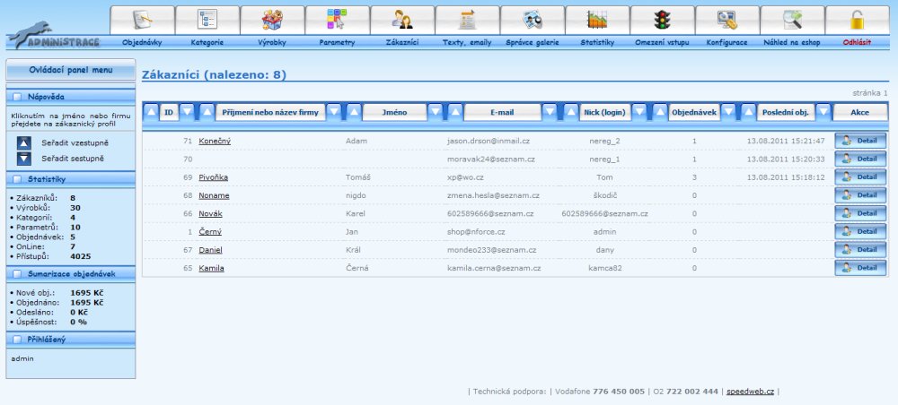Toggle the square box beside Nápověda heading
The height and width of the screenshot is (405, 898).
(x=16, y=96)
